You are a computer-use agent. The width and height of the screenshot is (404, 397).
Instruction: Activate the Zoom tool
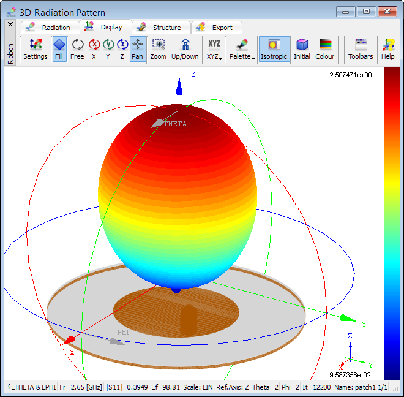(x=158, y=49)
